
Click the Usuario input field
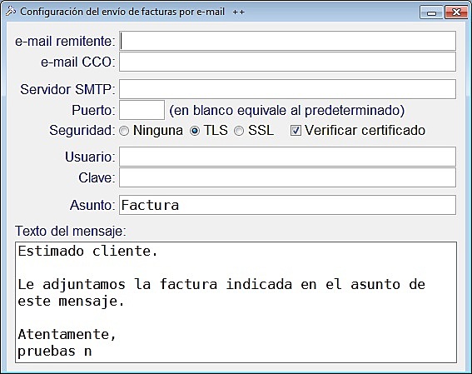[287, 157]
